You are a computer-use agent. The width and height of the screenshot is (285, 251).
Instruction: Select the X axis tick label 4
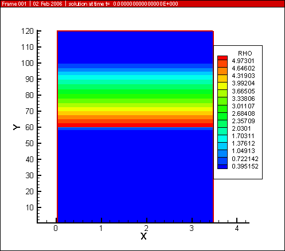tap(237, 228)
